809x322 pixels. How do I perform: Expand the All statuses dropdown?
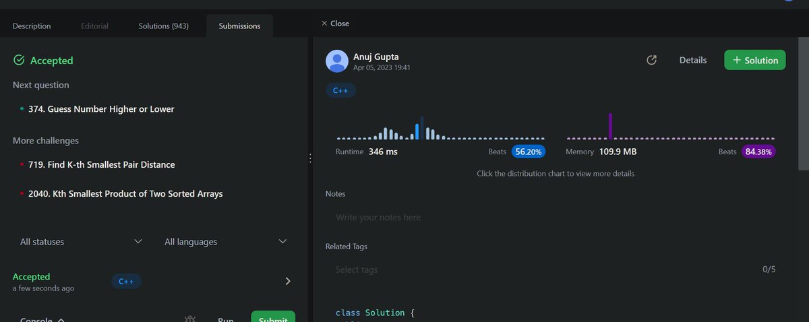click(x=81, y=241)
